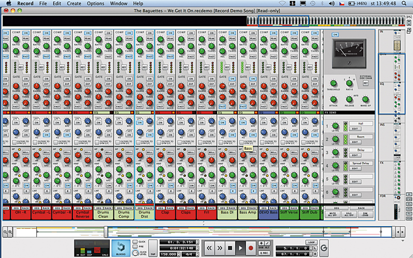Open Spotlight search in the menu bar
This screenshot has width=413, height=258.
pos(404,3)
